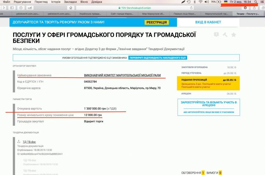Screen dimensions: 265x175
Task: Open the Перегляд menu
Action: pyautogui.click(x=41, y=2)
